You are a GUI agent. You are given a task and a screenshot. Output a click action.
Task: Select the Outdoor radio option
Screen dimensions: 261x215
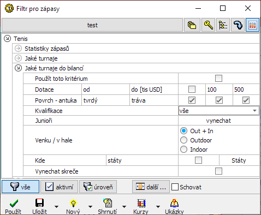(183, 140)
